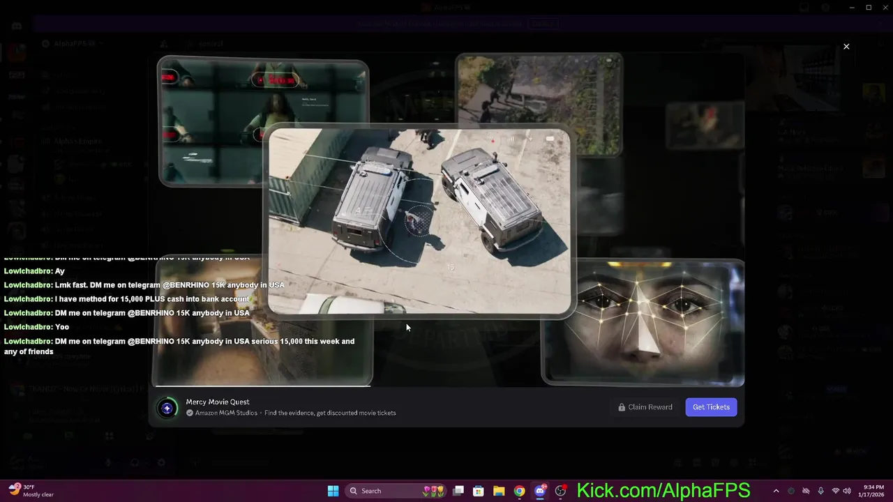Viewport: 893px width, 502px height.
Task: Open Wi-Fi network settings in tray
Action: click(835, 491)
